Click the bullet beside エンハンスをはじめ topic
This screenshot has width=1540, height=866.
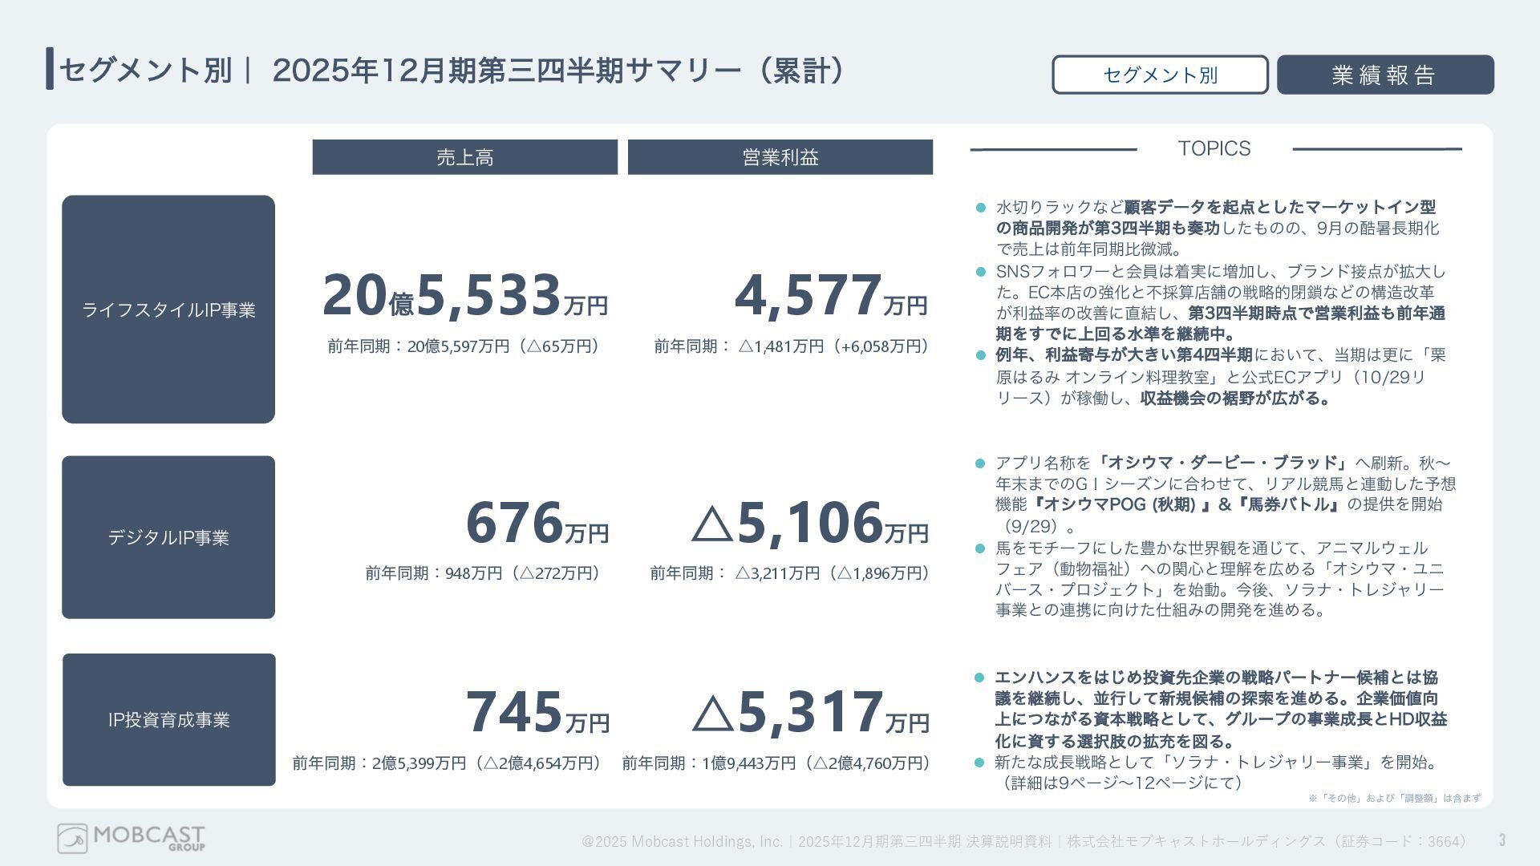tap(979, 678)
